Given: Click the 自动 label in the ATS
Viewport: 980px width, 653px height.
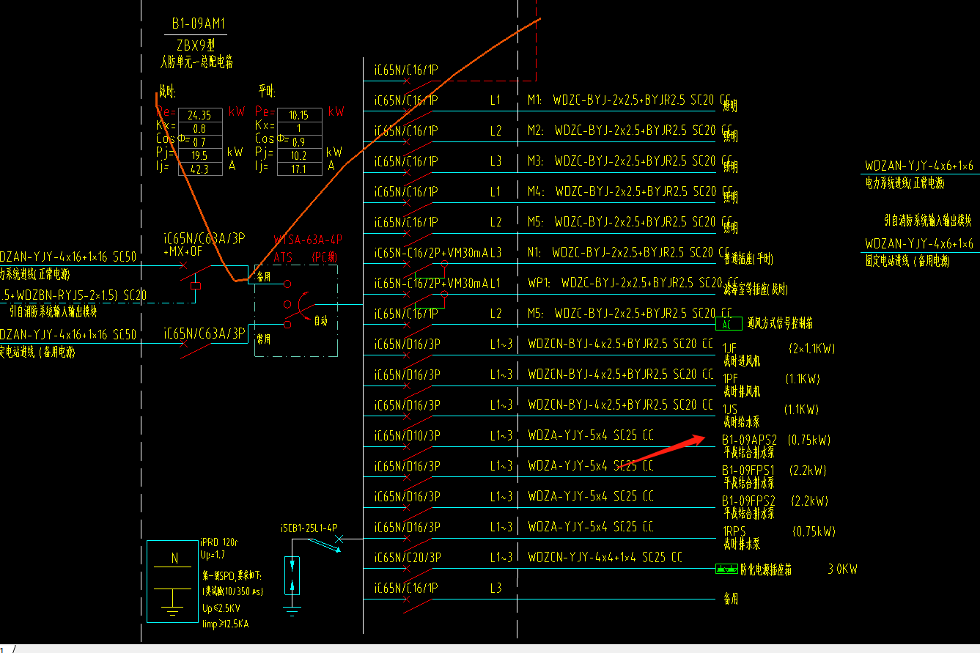Looking at the screenshot, I should click(321, 321).
